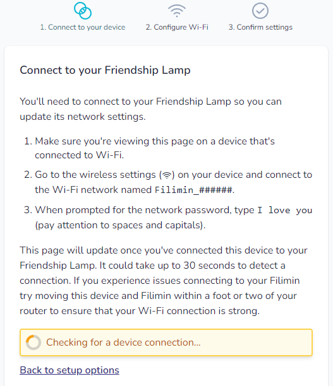Click the 'Checking for a device connection...' status text
This screenshot has width=333, height=386.
click(x=123, y=342)
